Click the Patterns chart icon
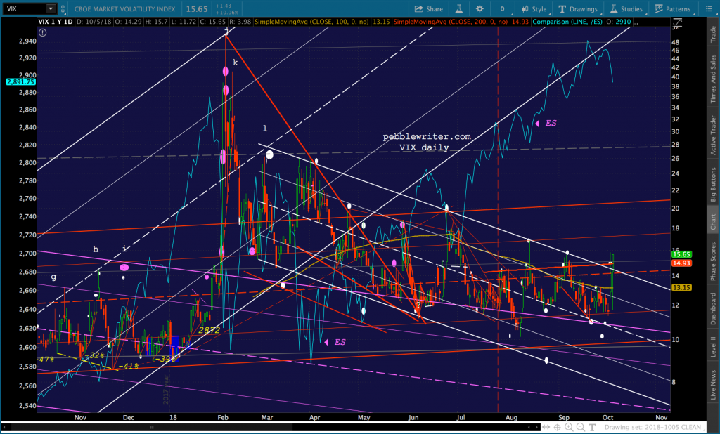Screen dimensions: 720x434 (x=659, y=8)
